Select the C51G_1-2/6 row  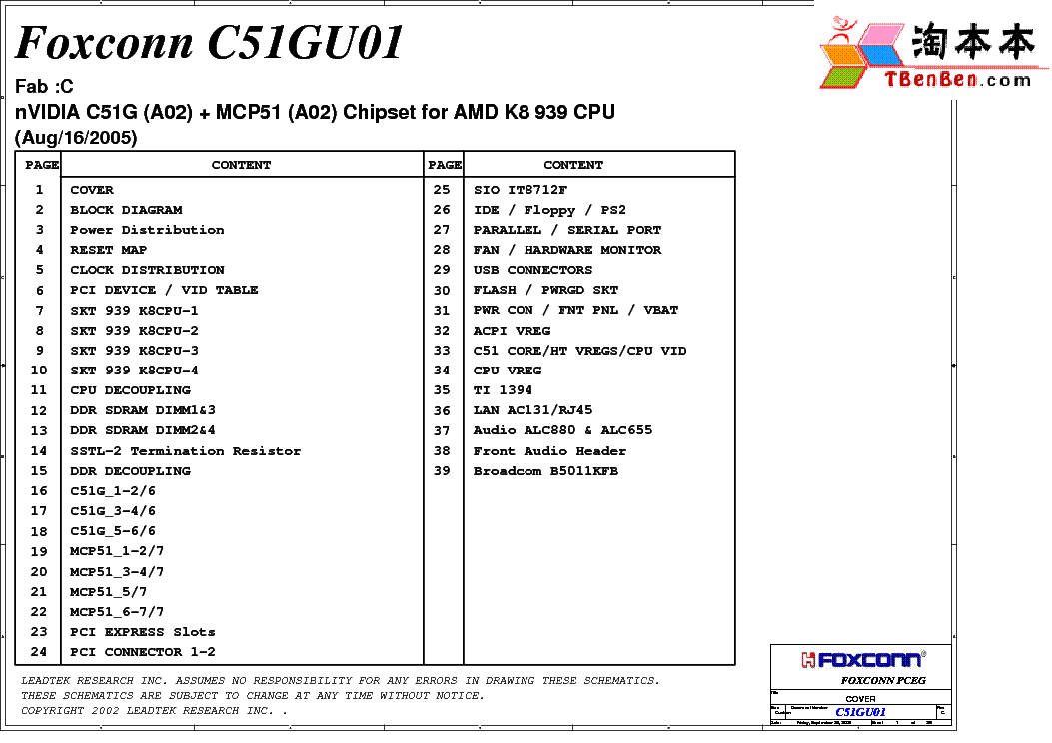click(x=113, y=491)
